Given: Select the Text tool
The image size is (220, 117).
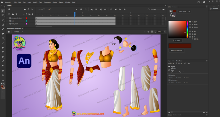Looking at the screenshot, I should click(x=3, y=52).
